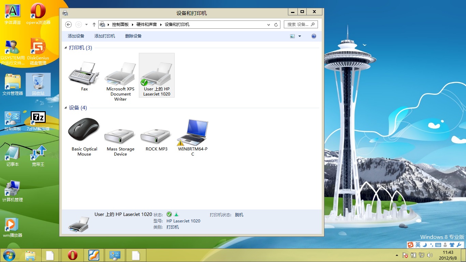Expand the breadcrumb arrow after 硬件和声音
This screenshot has width=466, height=262.
pyautogui.click(x=161, y=25)
